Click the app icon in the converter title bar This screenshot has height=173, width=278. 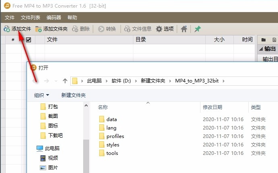7,6
